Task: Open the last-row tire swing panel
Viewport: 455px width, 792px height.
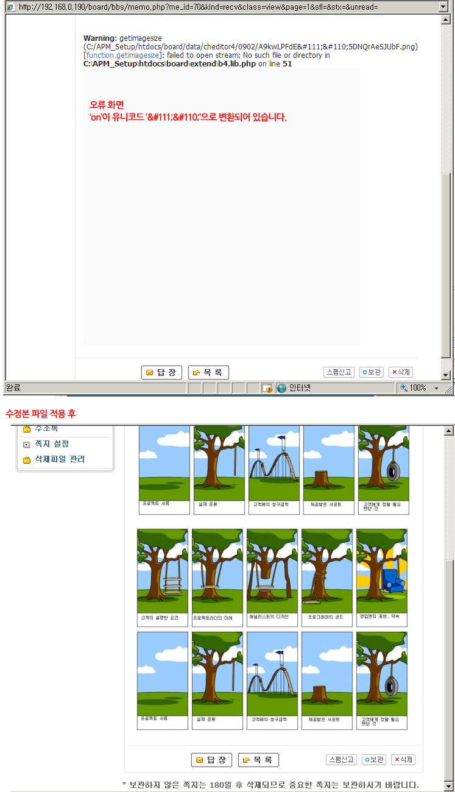Action: 382,681
